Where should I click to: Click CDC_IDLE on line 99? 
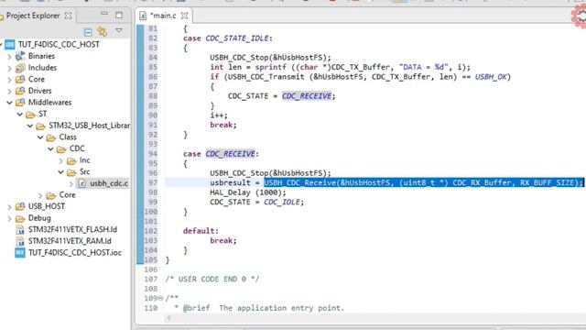point(282,202)
